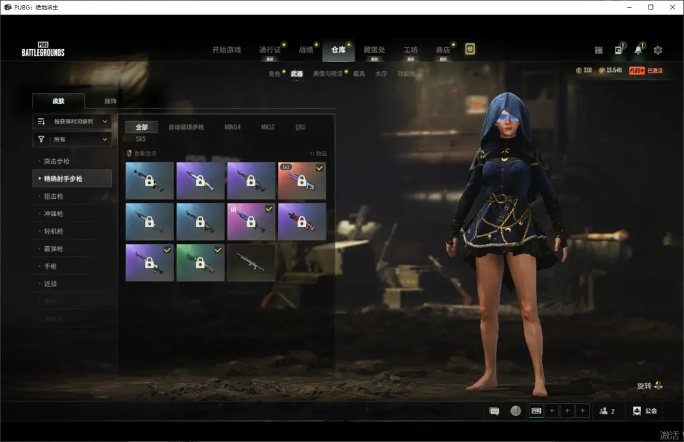This screenshot has width=684, height=442.
Task: Click the PUBG Battlegrounds logo
Action: 43,49
